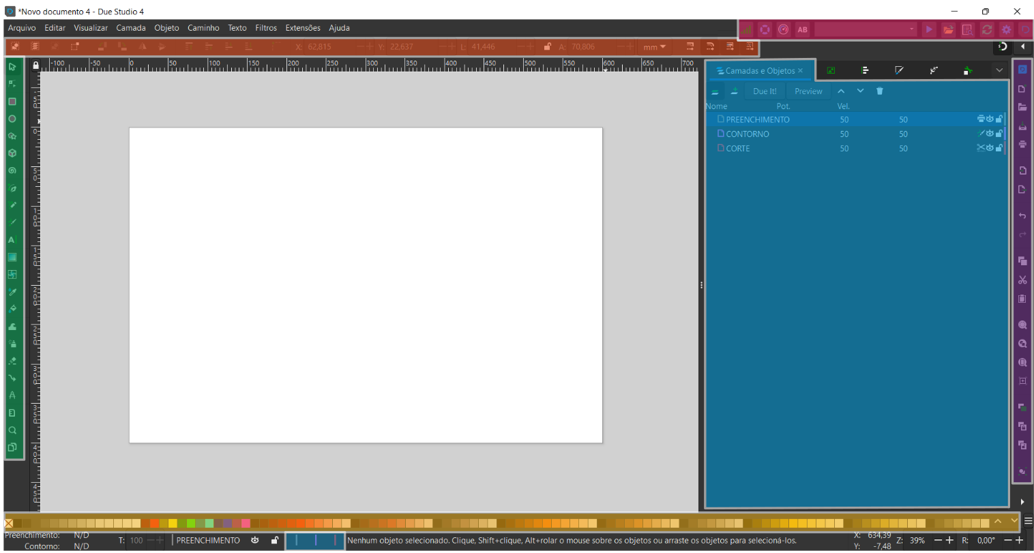Click the Due It! button

[765, 91]
